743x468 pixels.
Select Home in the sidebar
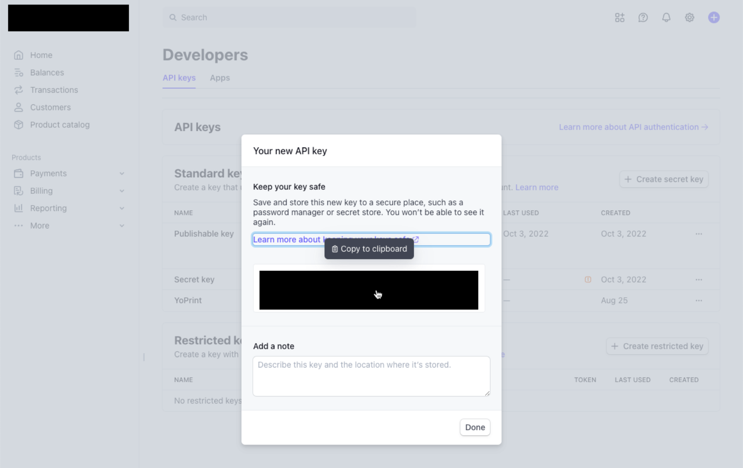[x=41, y=55]
